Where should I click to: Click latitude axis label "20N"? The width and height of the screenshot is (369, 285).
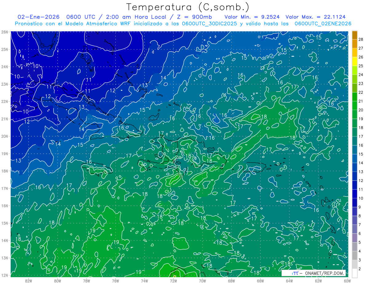tap(4, 136)
